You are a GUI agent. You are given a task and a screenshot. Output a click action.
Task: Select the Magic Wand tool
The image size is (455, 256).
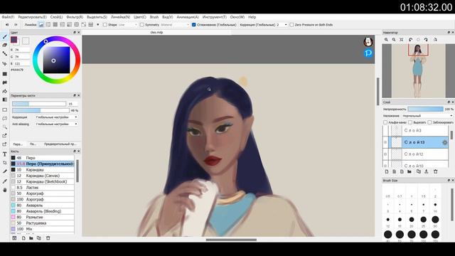(x=5, y=127)
